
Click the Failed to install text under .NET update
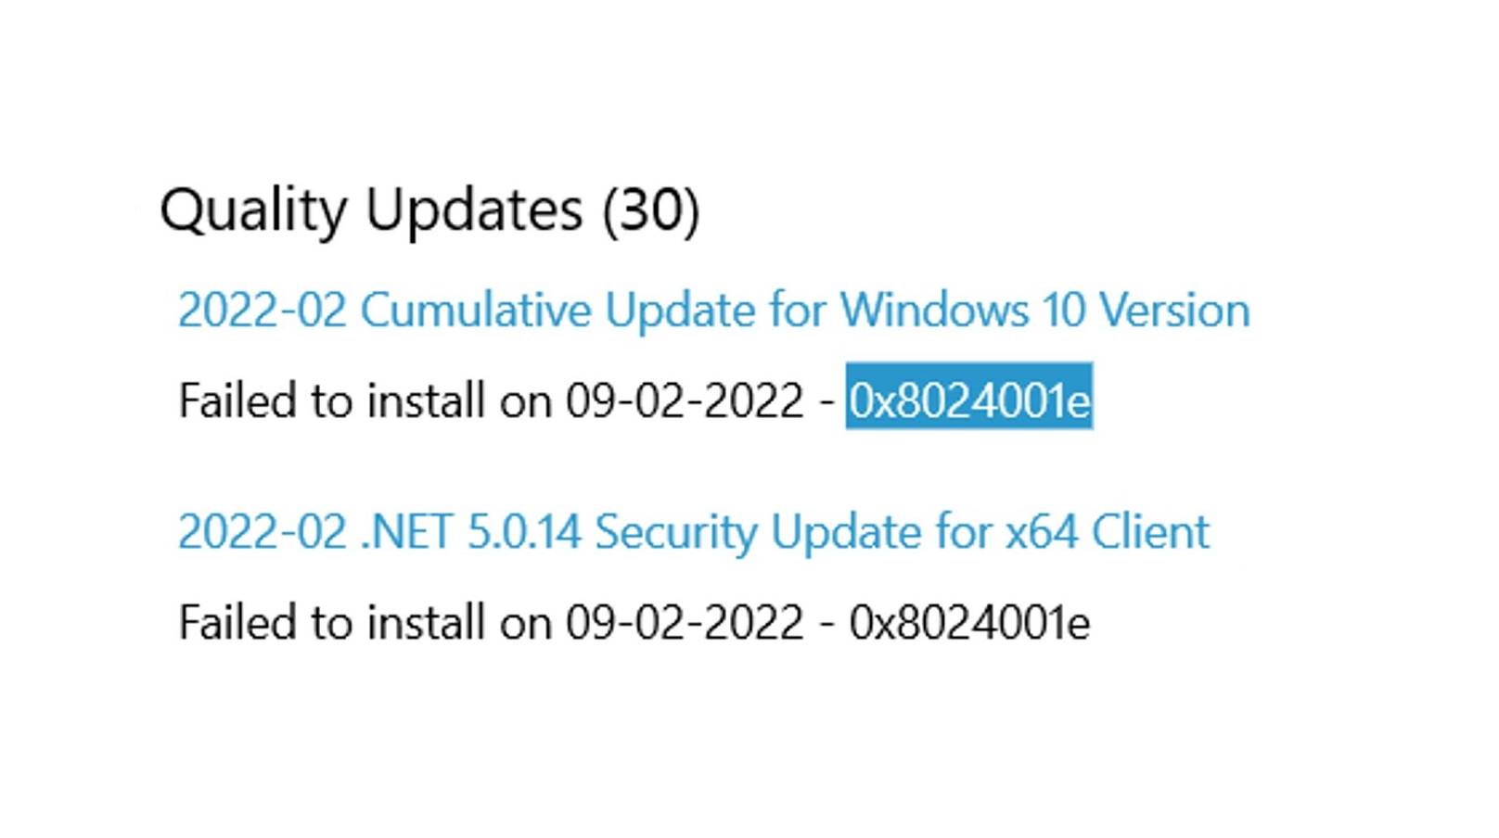(x=490, y=622)
